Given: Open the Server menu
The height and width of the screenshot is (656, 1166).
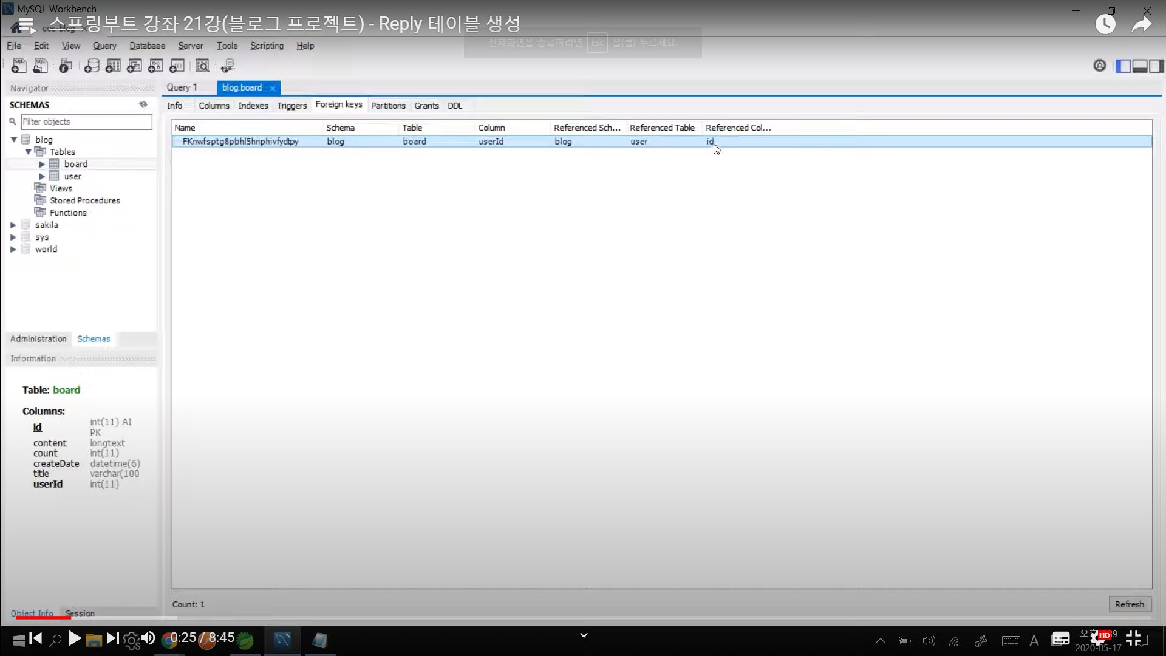Looking at the screenshot, I should (190, 46).
